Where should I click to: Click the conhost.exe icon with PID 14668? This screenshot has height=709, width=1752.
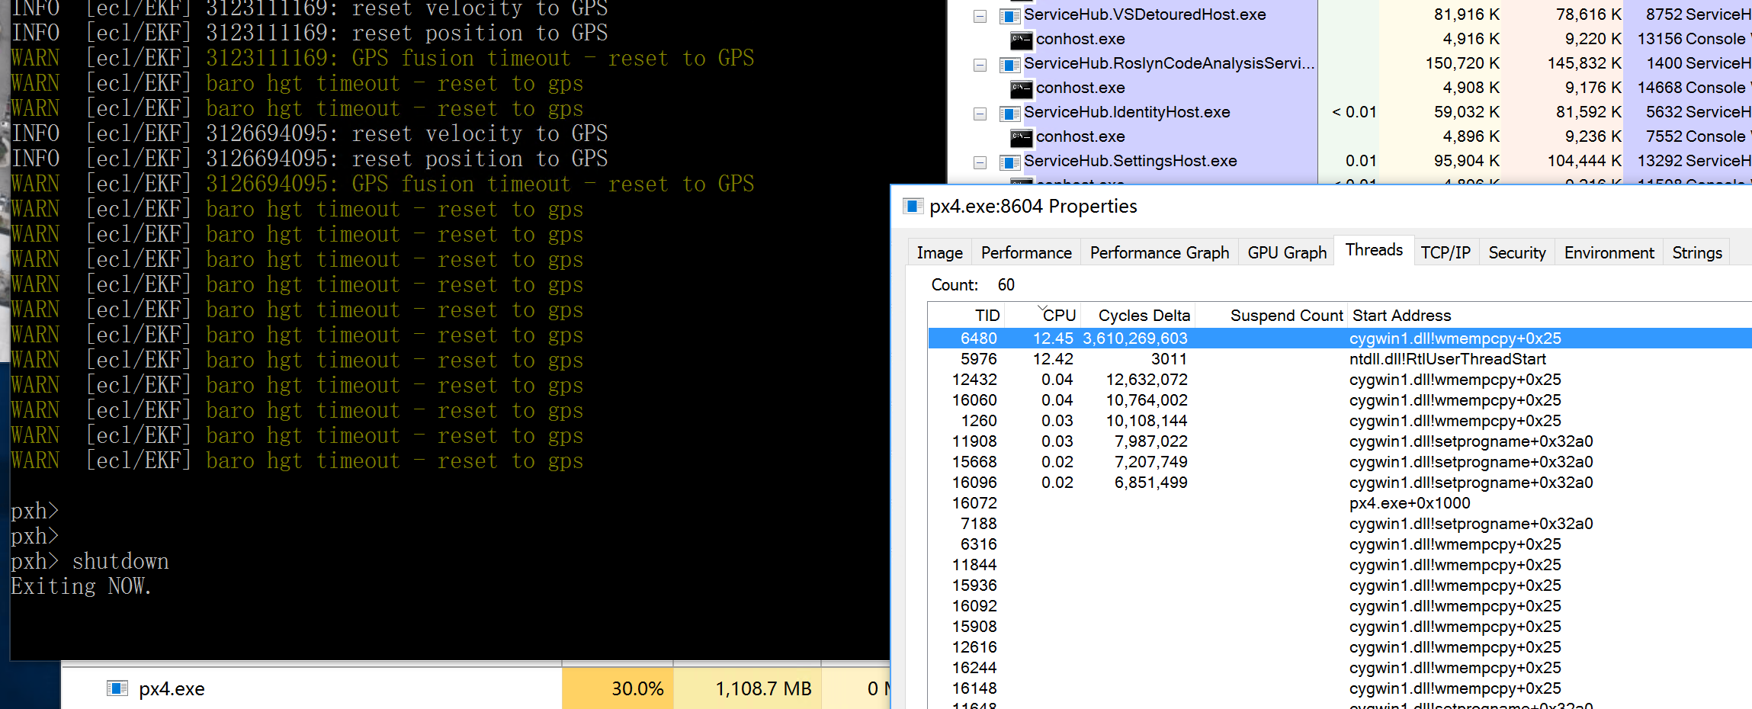point(1022,88)
